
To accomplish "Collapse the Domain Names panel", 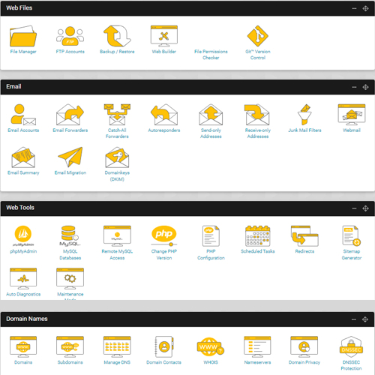I will click(x=354, y=319).
